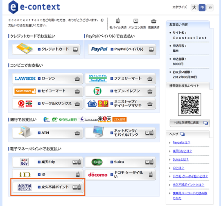Click the 携帯版お支払いサイト header
Image resolution: width=221 pixels, height=206 pixels.
click(187, 85)
